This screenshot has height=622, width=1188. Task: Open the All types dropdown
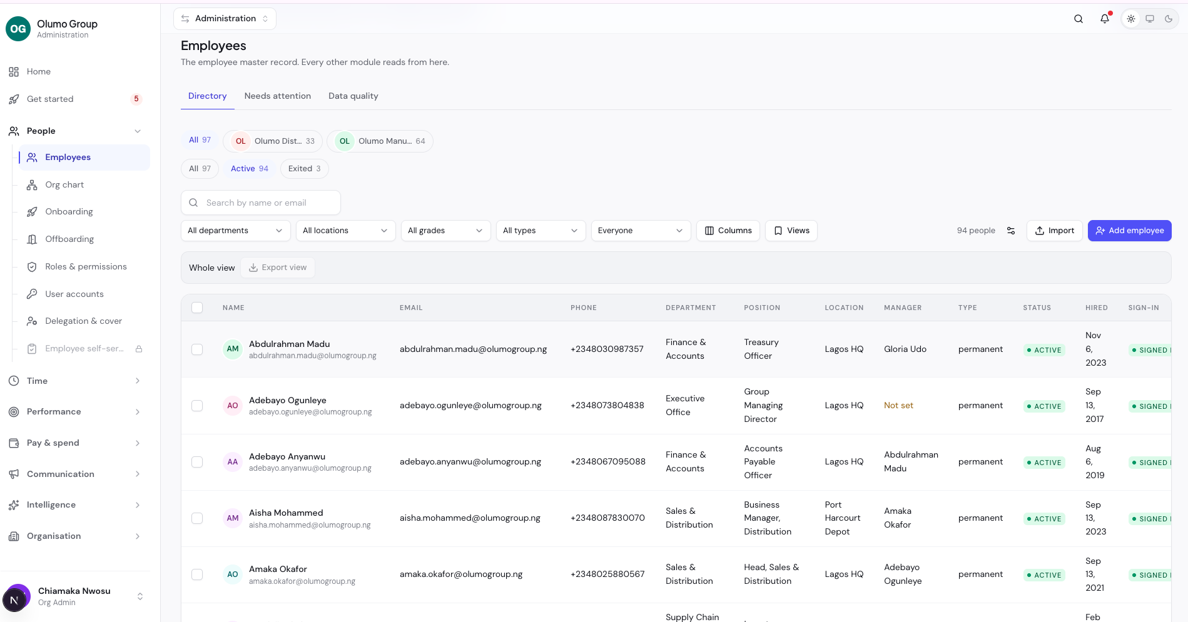541,231
